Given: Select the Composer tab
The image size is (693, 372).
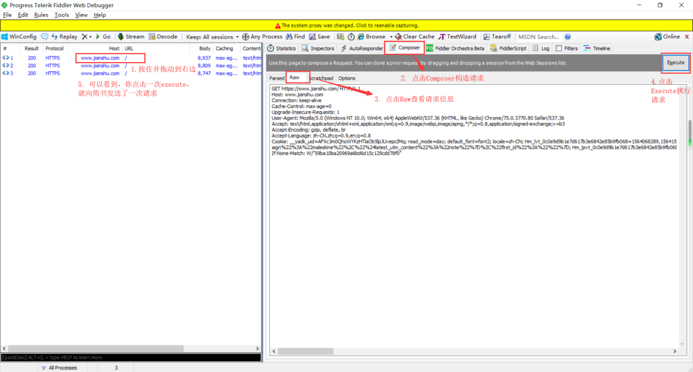Looking at the screenshot, I should click(x=405, y=48).
